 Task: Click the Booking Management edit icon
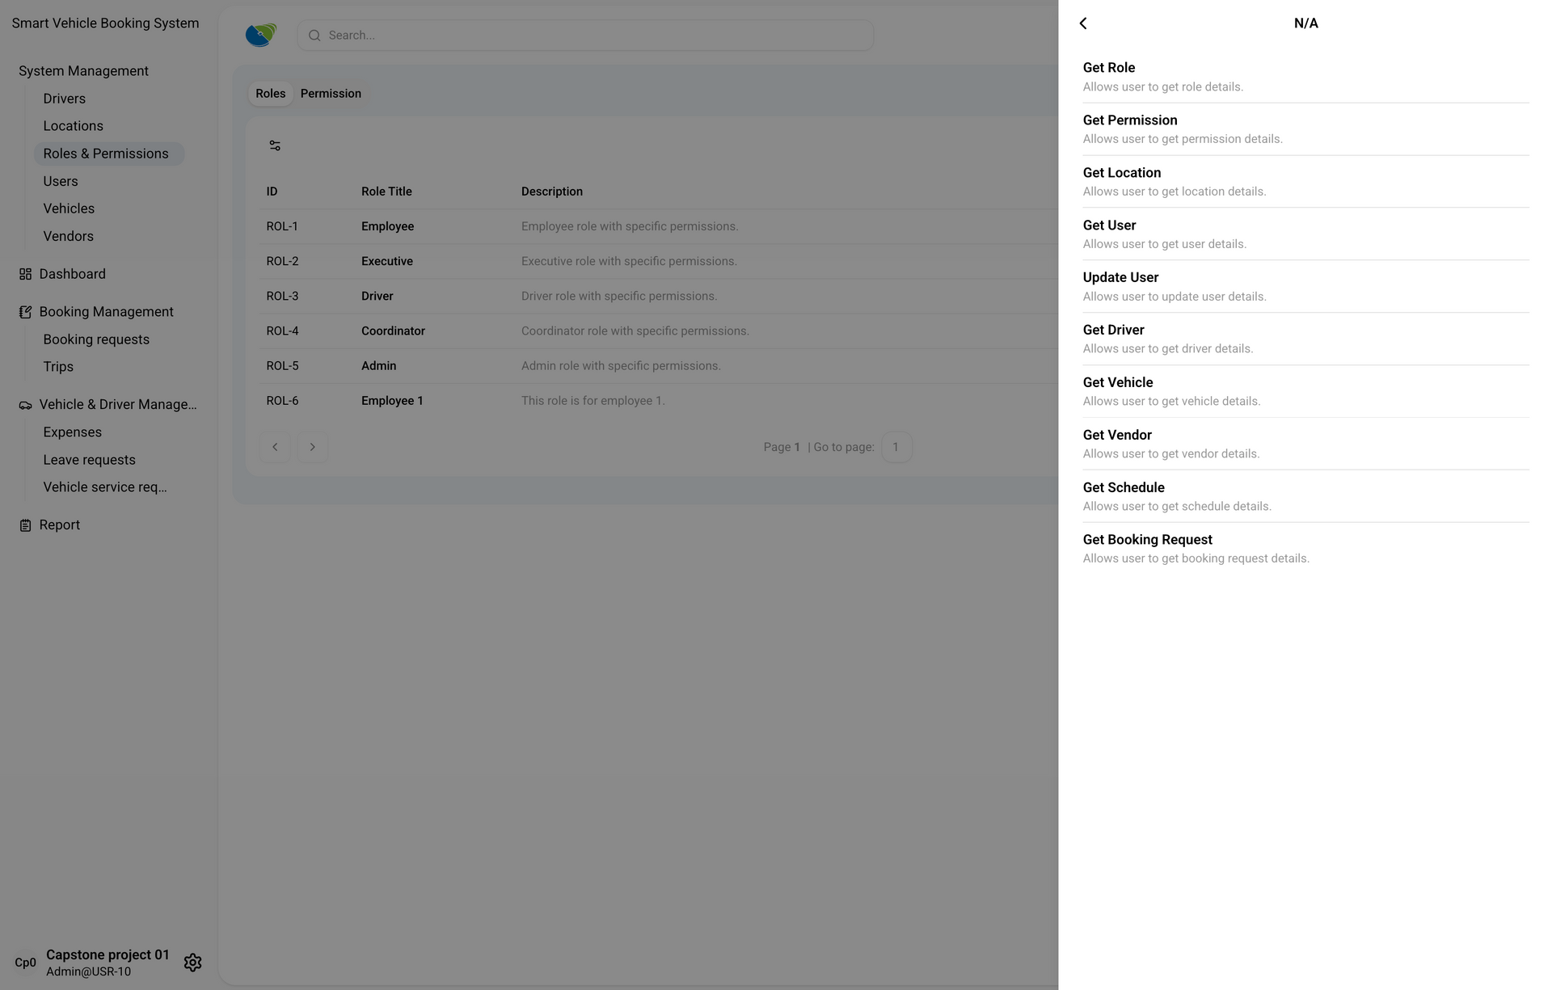25,312
